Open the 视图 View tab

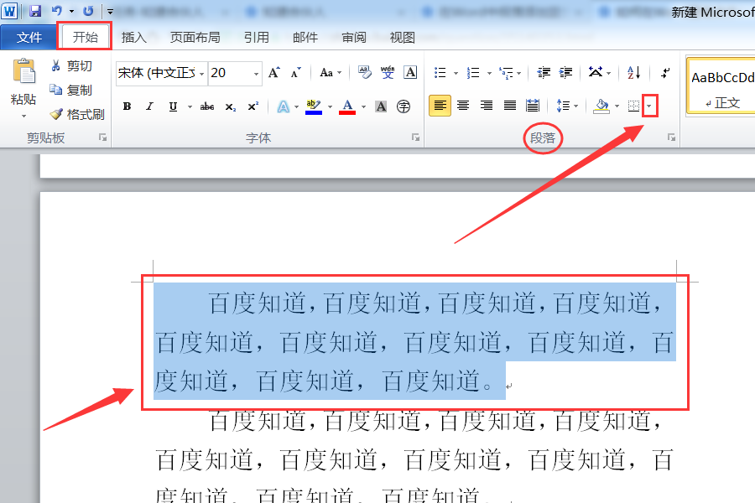(402, 37)
